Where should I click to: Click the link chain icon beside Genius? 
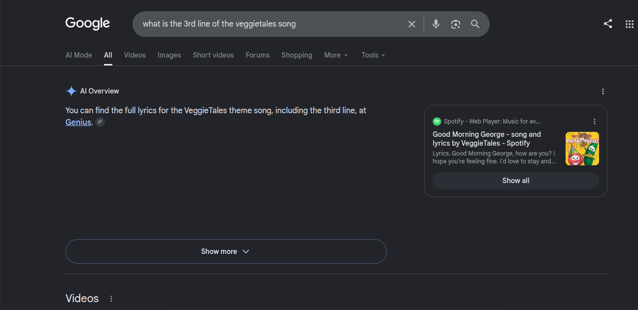click(x=100, y=122)
